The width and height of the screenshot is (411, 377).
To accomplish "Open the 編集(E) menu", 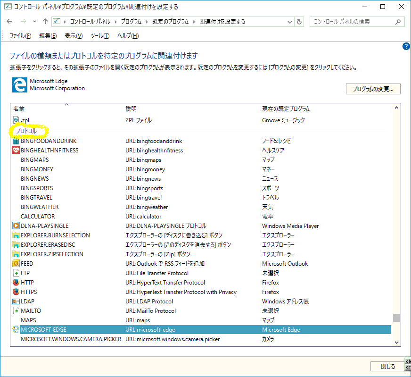I will [x=48, y=36].
